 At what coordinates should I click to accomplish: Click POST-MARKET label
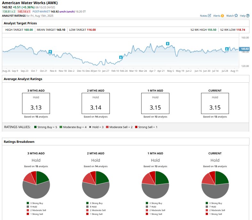click(41, 12)
